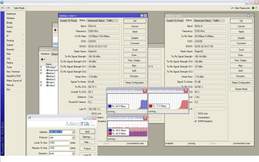259x162 pixels.
Task: Select the wlan1 interface icon in the list
Action: click(x=47, y=83)
